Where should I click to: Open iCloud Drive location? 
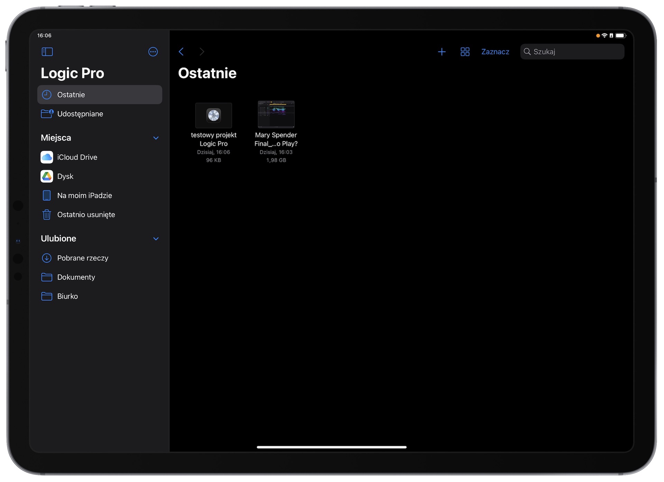coord(100,157)
